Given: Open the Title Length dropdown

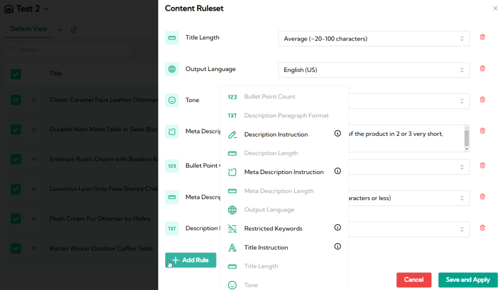Looking at the screenshot, I should (374, 38).
